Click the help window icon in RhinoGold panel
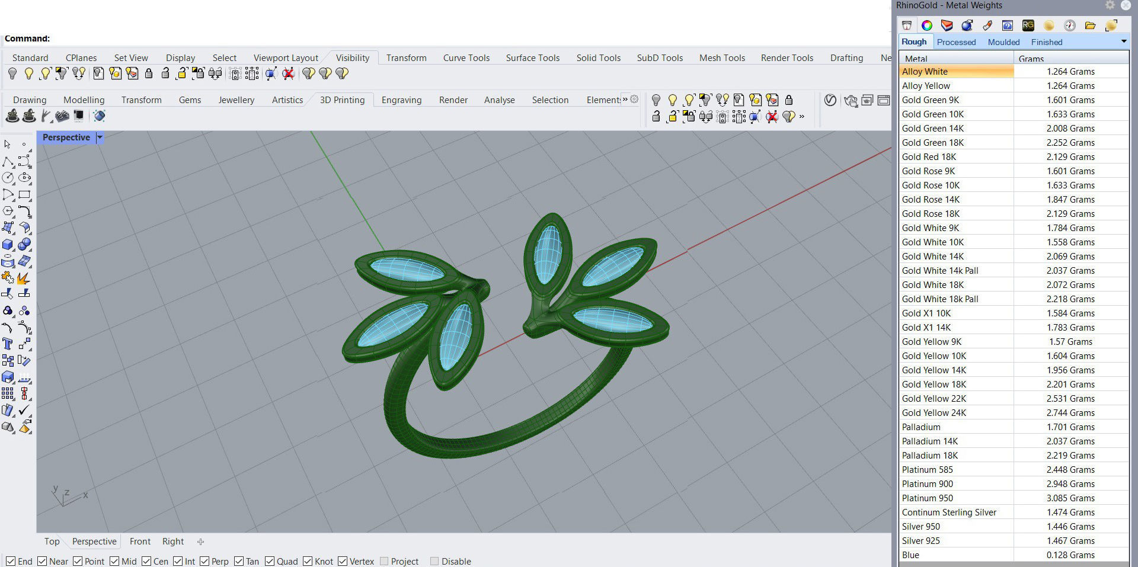 pos(1008,25)
